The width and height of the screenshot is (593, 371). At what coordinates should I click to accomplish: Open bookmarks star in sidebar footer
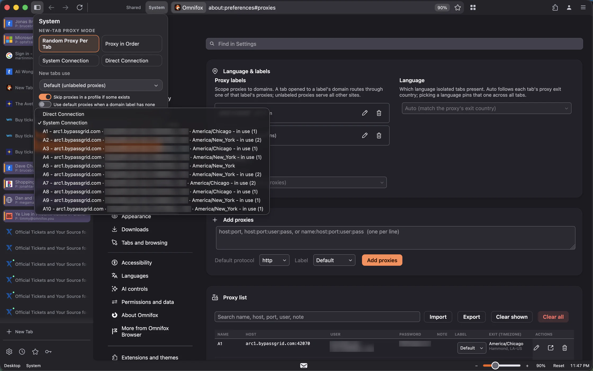coord(35,351)
